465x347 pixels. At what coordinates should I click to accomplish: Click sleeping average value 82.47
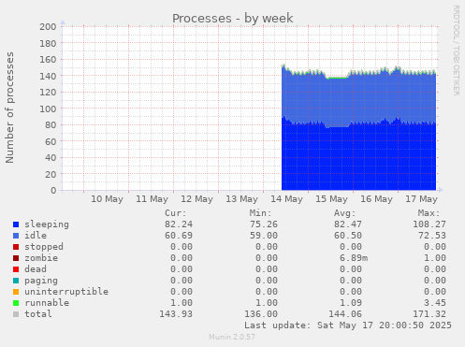coord(348,224)
